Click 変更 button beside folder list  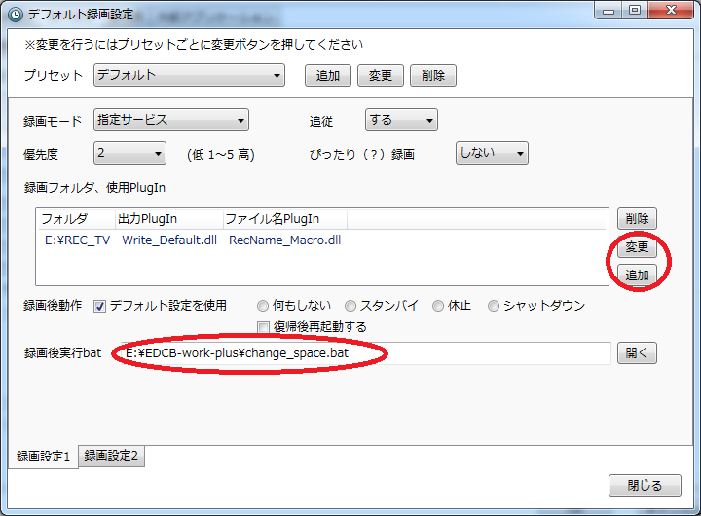[637, 247]
